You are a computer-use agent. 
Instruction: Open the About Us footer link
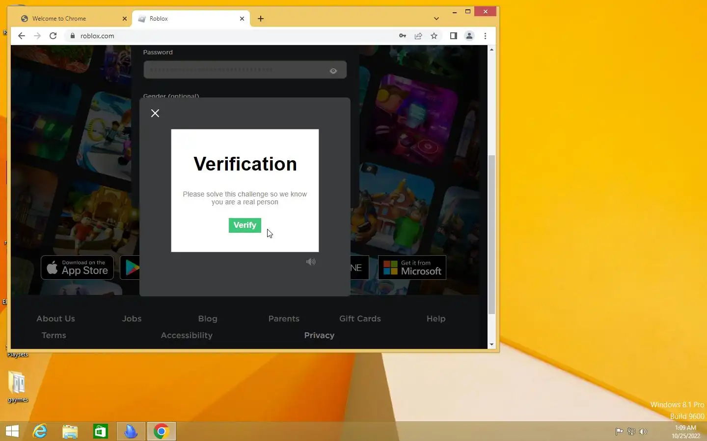point(55,318)
